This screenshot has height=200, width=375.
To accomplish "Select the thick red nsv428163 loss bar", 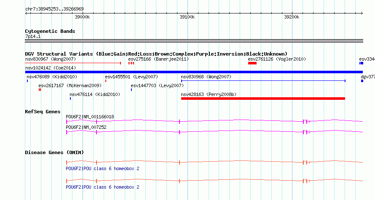I will (x=263, y=99).
